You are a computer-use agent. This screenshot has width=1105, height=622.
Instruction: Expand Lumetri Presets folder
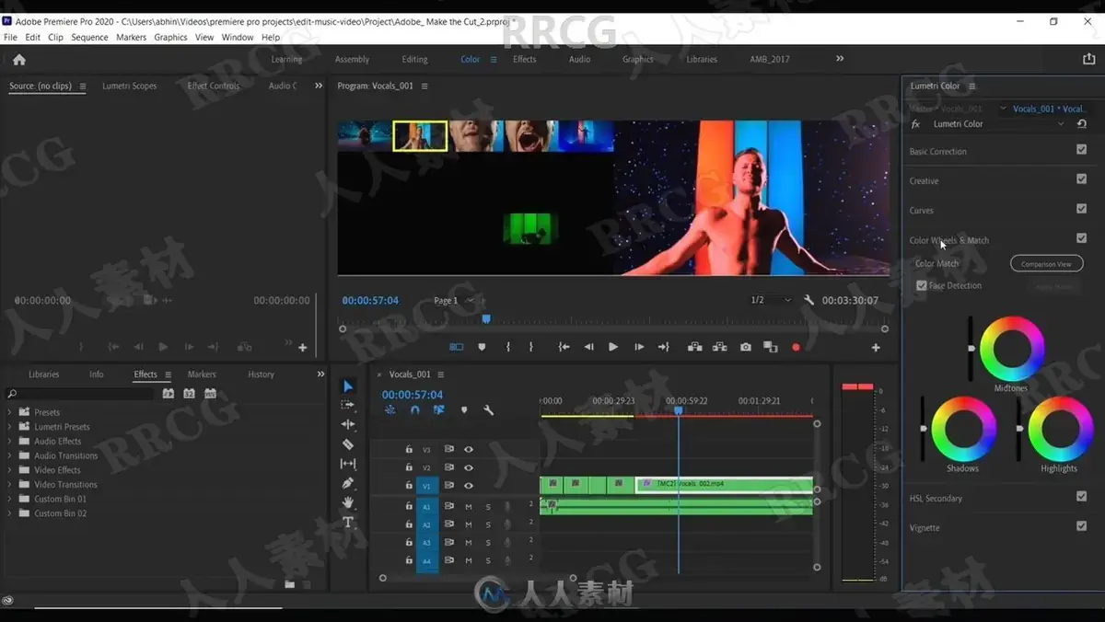point(10,427)
